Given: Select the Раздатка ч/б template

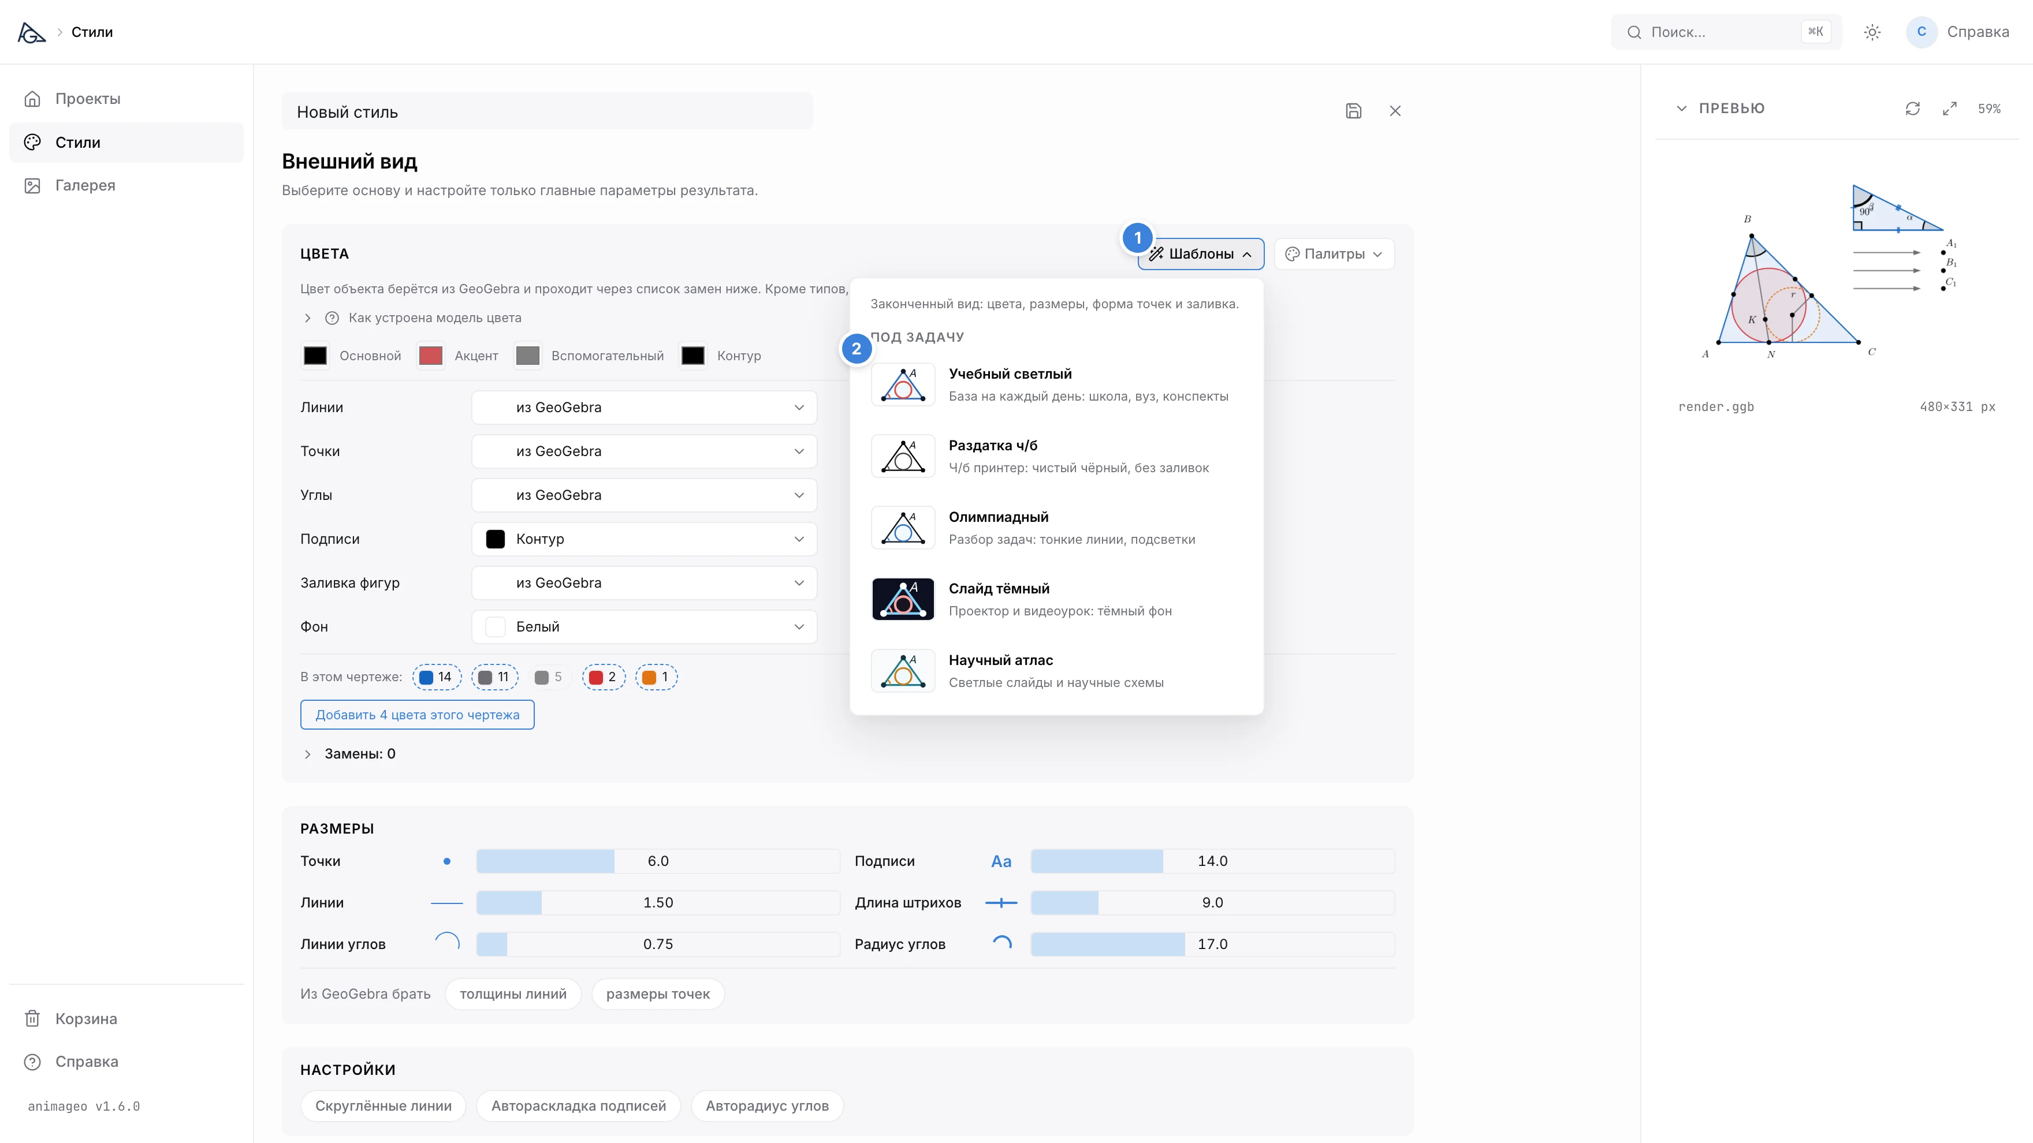Looking at the screenshot, I should 1056,456.
